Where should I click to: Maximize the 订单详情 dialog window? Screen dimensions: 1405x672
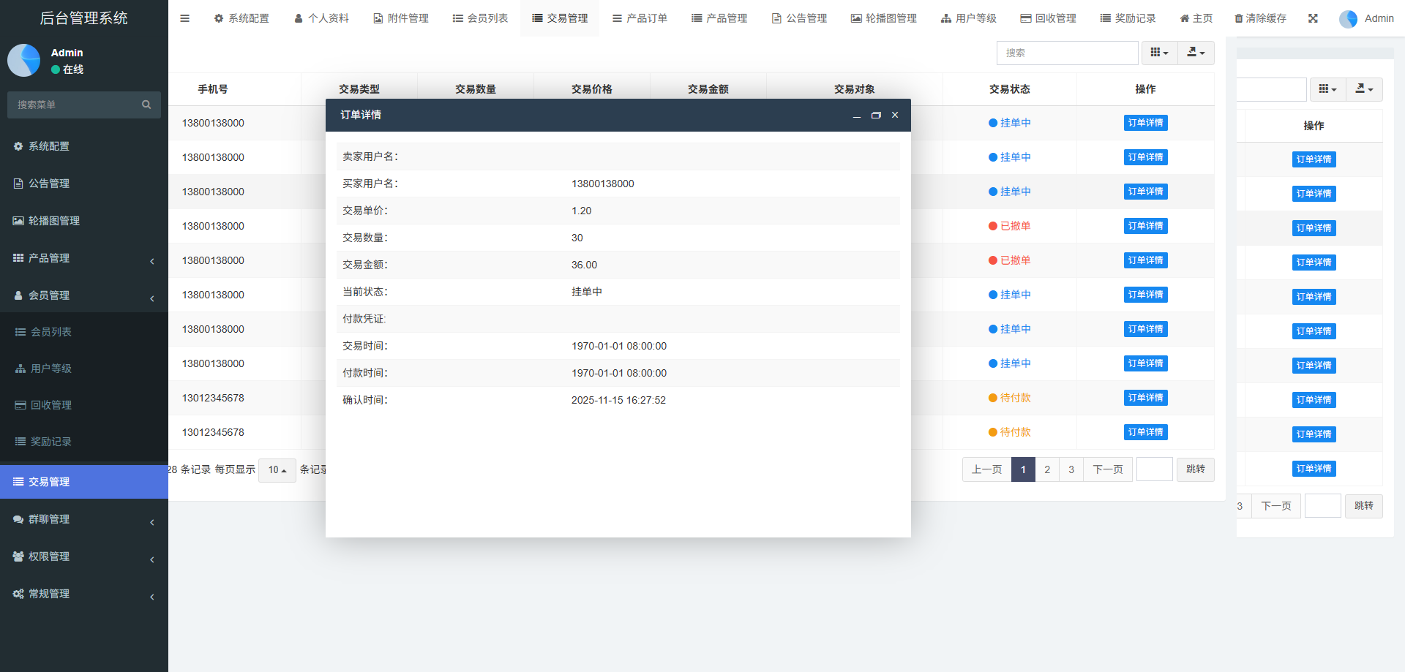(876, 115)
